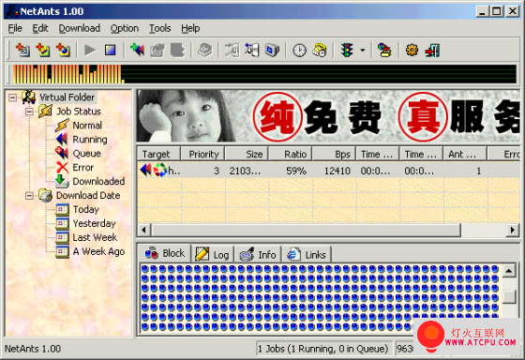525x360 pixels.
Task: Click the orange download speed graph
Action: [67, 74]
